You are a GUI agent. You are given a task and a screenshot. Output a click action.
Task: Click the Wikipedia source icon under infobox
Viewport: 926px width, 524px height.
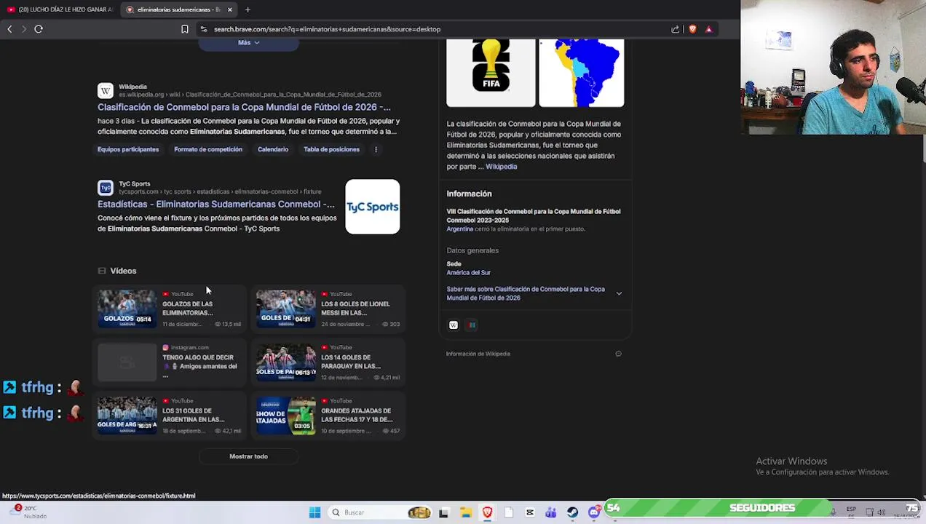(454, 325)
